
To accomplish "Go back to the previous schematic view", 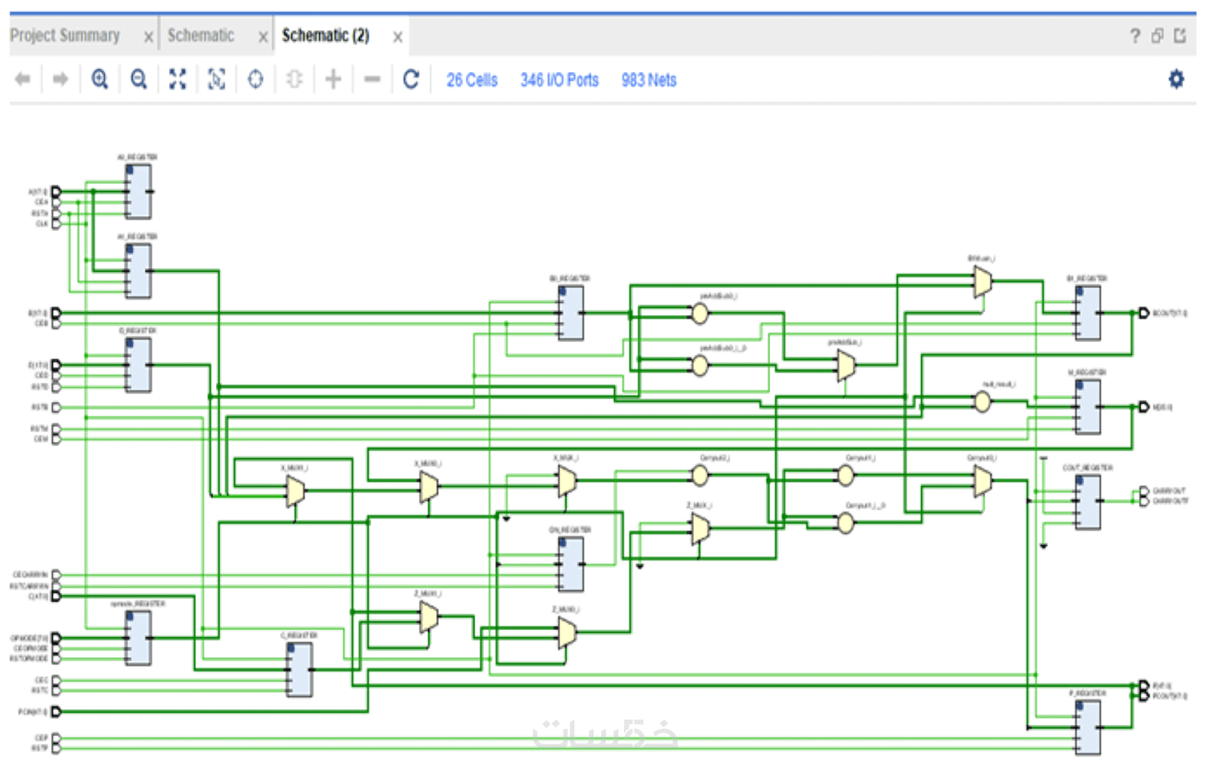I will pyautogui.click(x=23, y=79).
